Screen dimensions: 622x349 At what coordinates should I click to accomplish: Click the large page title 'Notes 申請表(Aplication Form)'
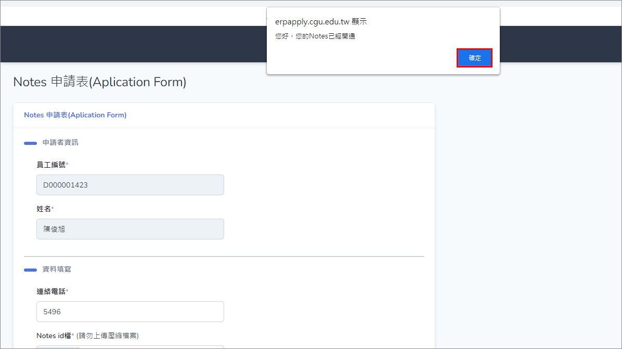pyautogui.click(x=99, y=82)
